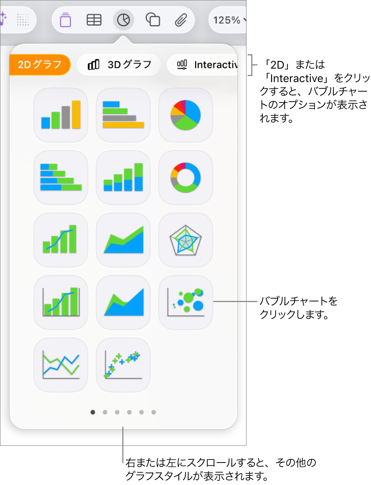
Task: Select the scatter plot chart
Action: [x=123, y=365]
